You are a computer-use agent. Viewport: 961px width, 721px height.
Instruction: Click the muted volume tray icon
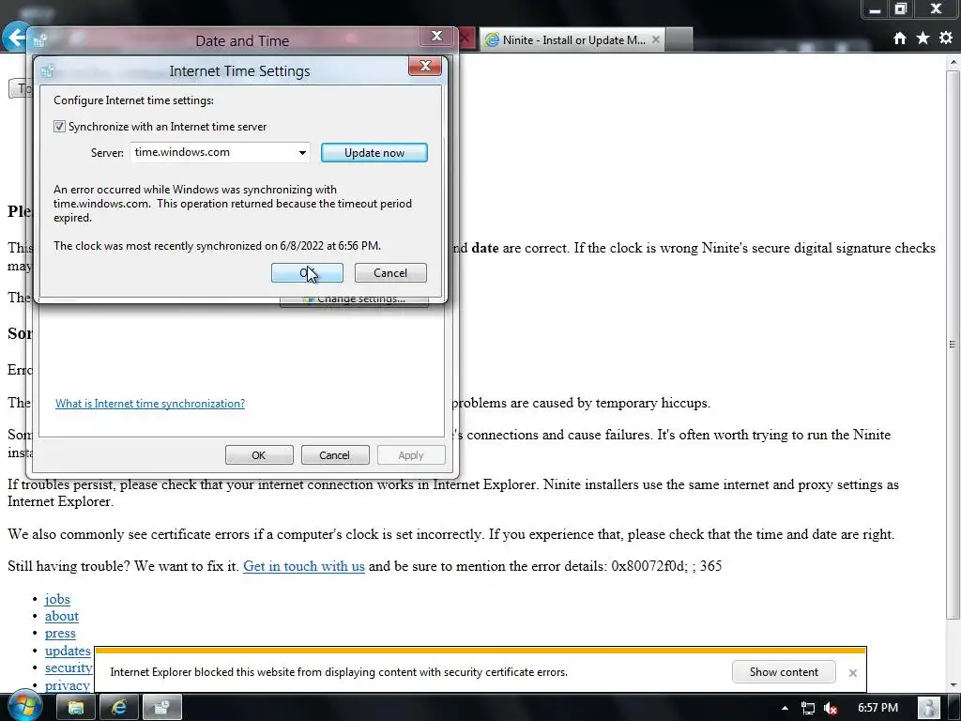[831, 708]
